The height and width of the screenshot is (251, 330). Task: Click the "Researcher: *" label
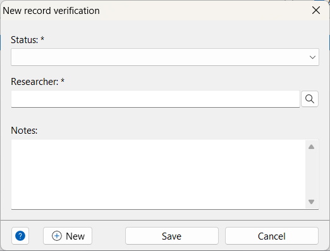click(x=37, y=82)
